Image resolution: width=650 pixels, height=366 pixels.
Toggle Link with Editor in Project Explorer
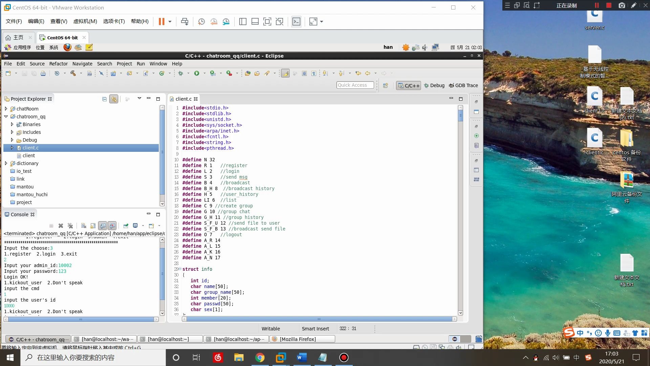114,99
